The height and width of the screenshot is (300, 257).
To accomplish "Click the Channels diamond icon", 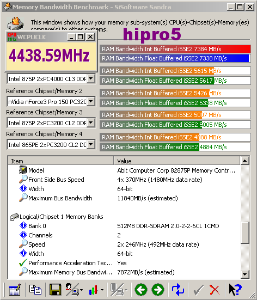I will tap(23, 235).
